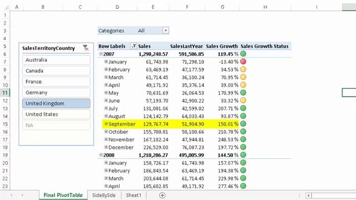Open the Categories filter dropdown
Viewport: 356px width, 200px height.
[166, 31]
